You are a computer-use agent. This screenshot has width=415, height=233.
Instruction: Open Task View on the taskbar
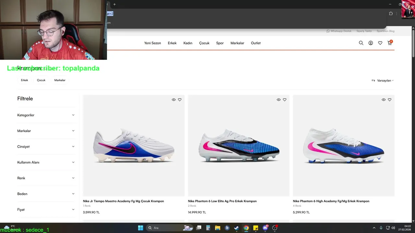pos(199,228)
